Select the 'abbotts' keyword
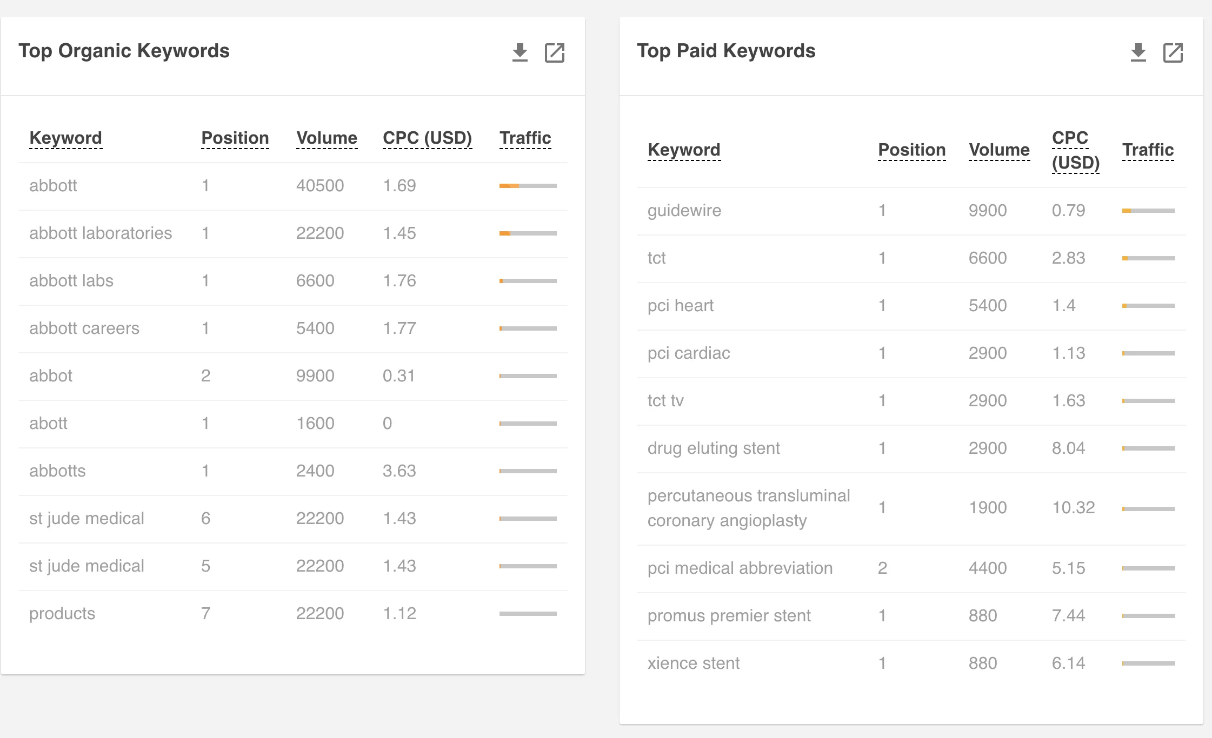This screenshot has width=1212, height=738. pyautogui.click(x=57, y=471)
